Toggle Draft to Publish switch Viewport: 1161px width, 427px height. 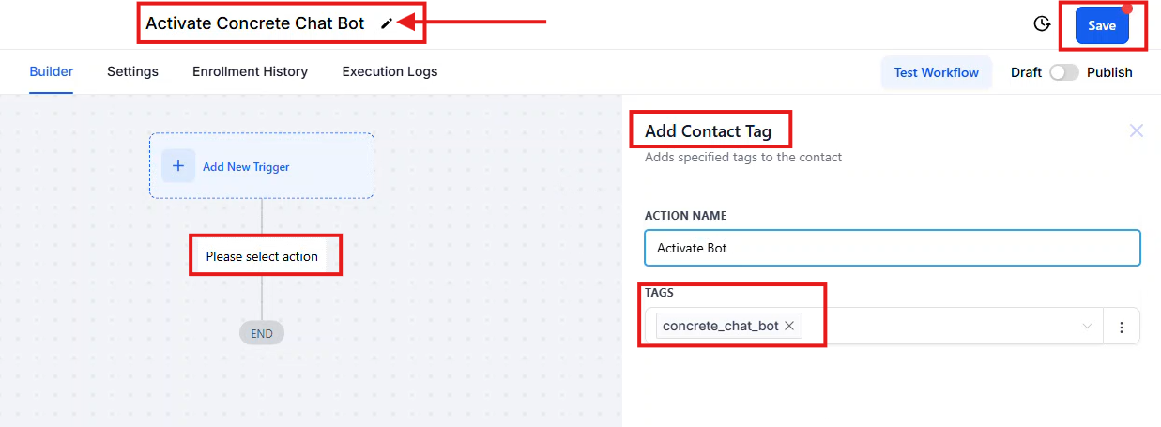coord(1063,72)
